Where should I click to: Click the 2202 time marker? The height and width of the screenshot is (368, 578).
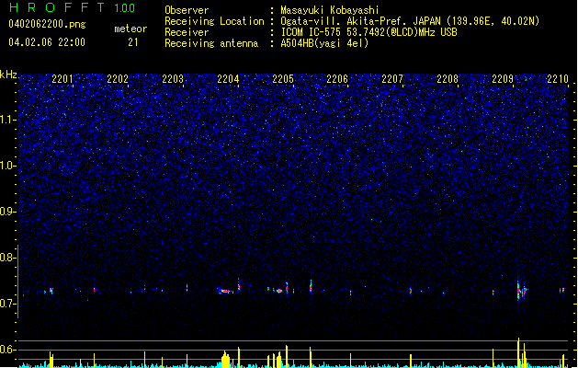point(118,78)
